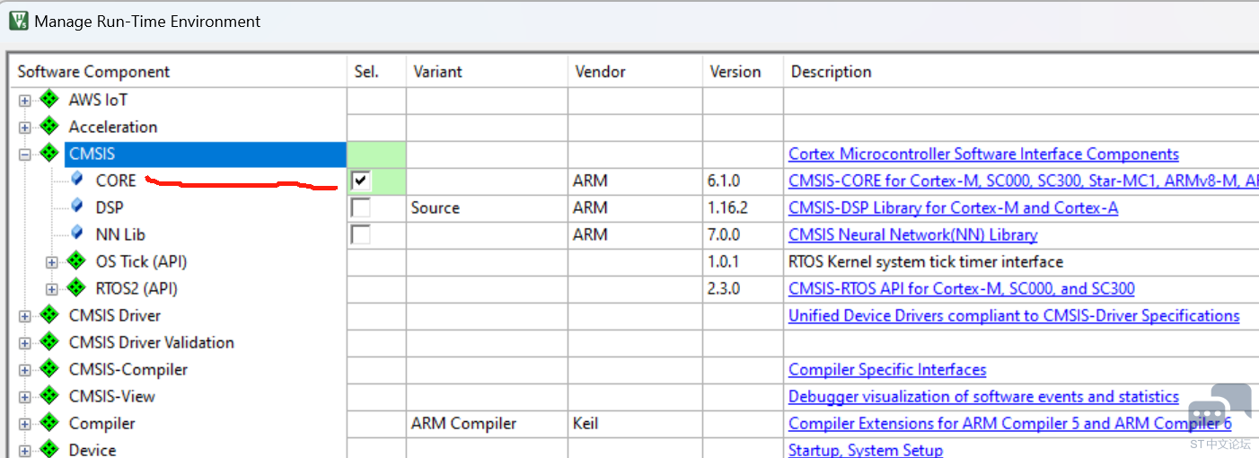Open Compiler Extensions for ARM Compiler link

(x=1009, y=423)
